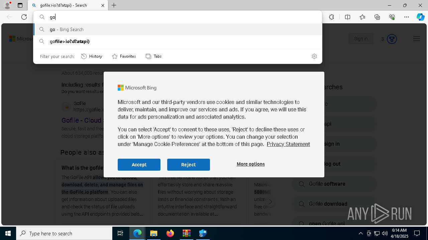The width and height of the screenshot is (428, 240).
Task: Open a new tab with plus button
Action: click(114, 5)
